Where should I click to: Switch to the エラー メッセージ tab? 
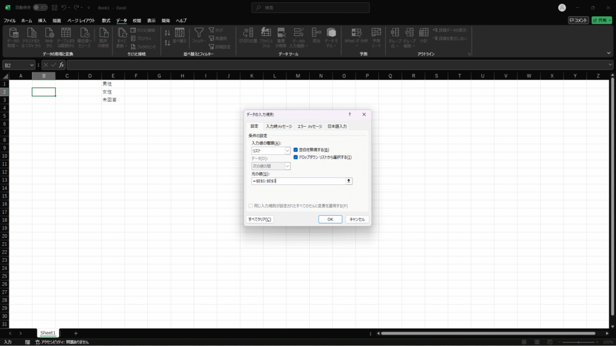pos(309,126)
